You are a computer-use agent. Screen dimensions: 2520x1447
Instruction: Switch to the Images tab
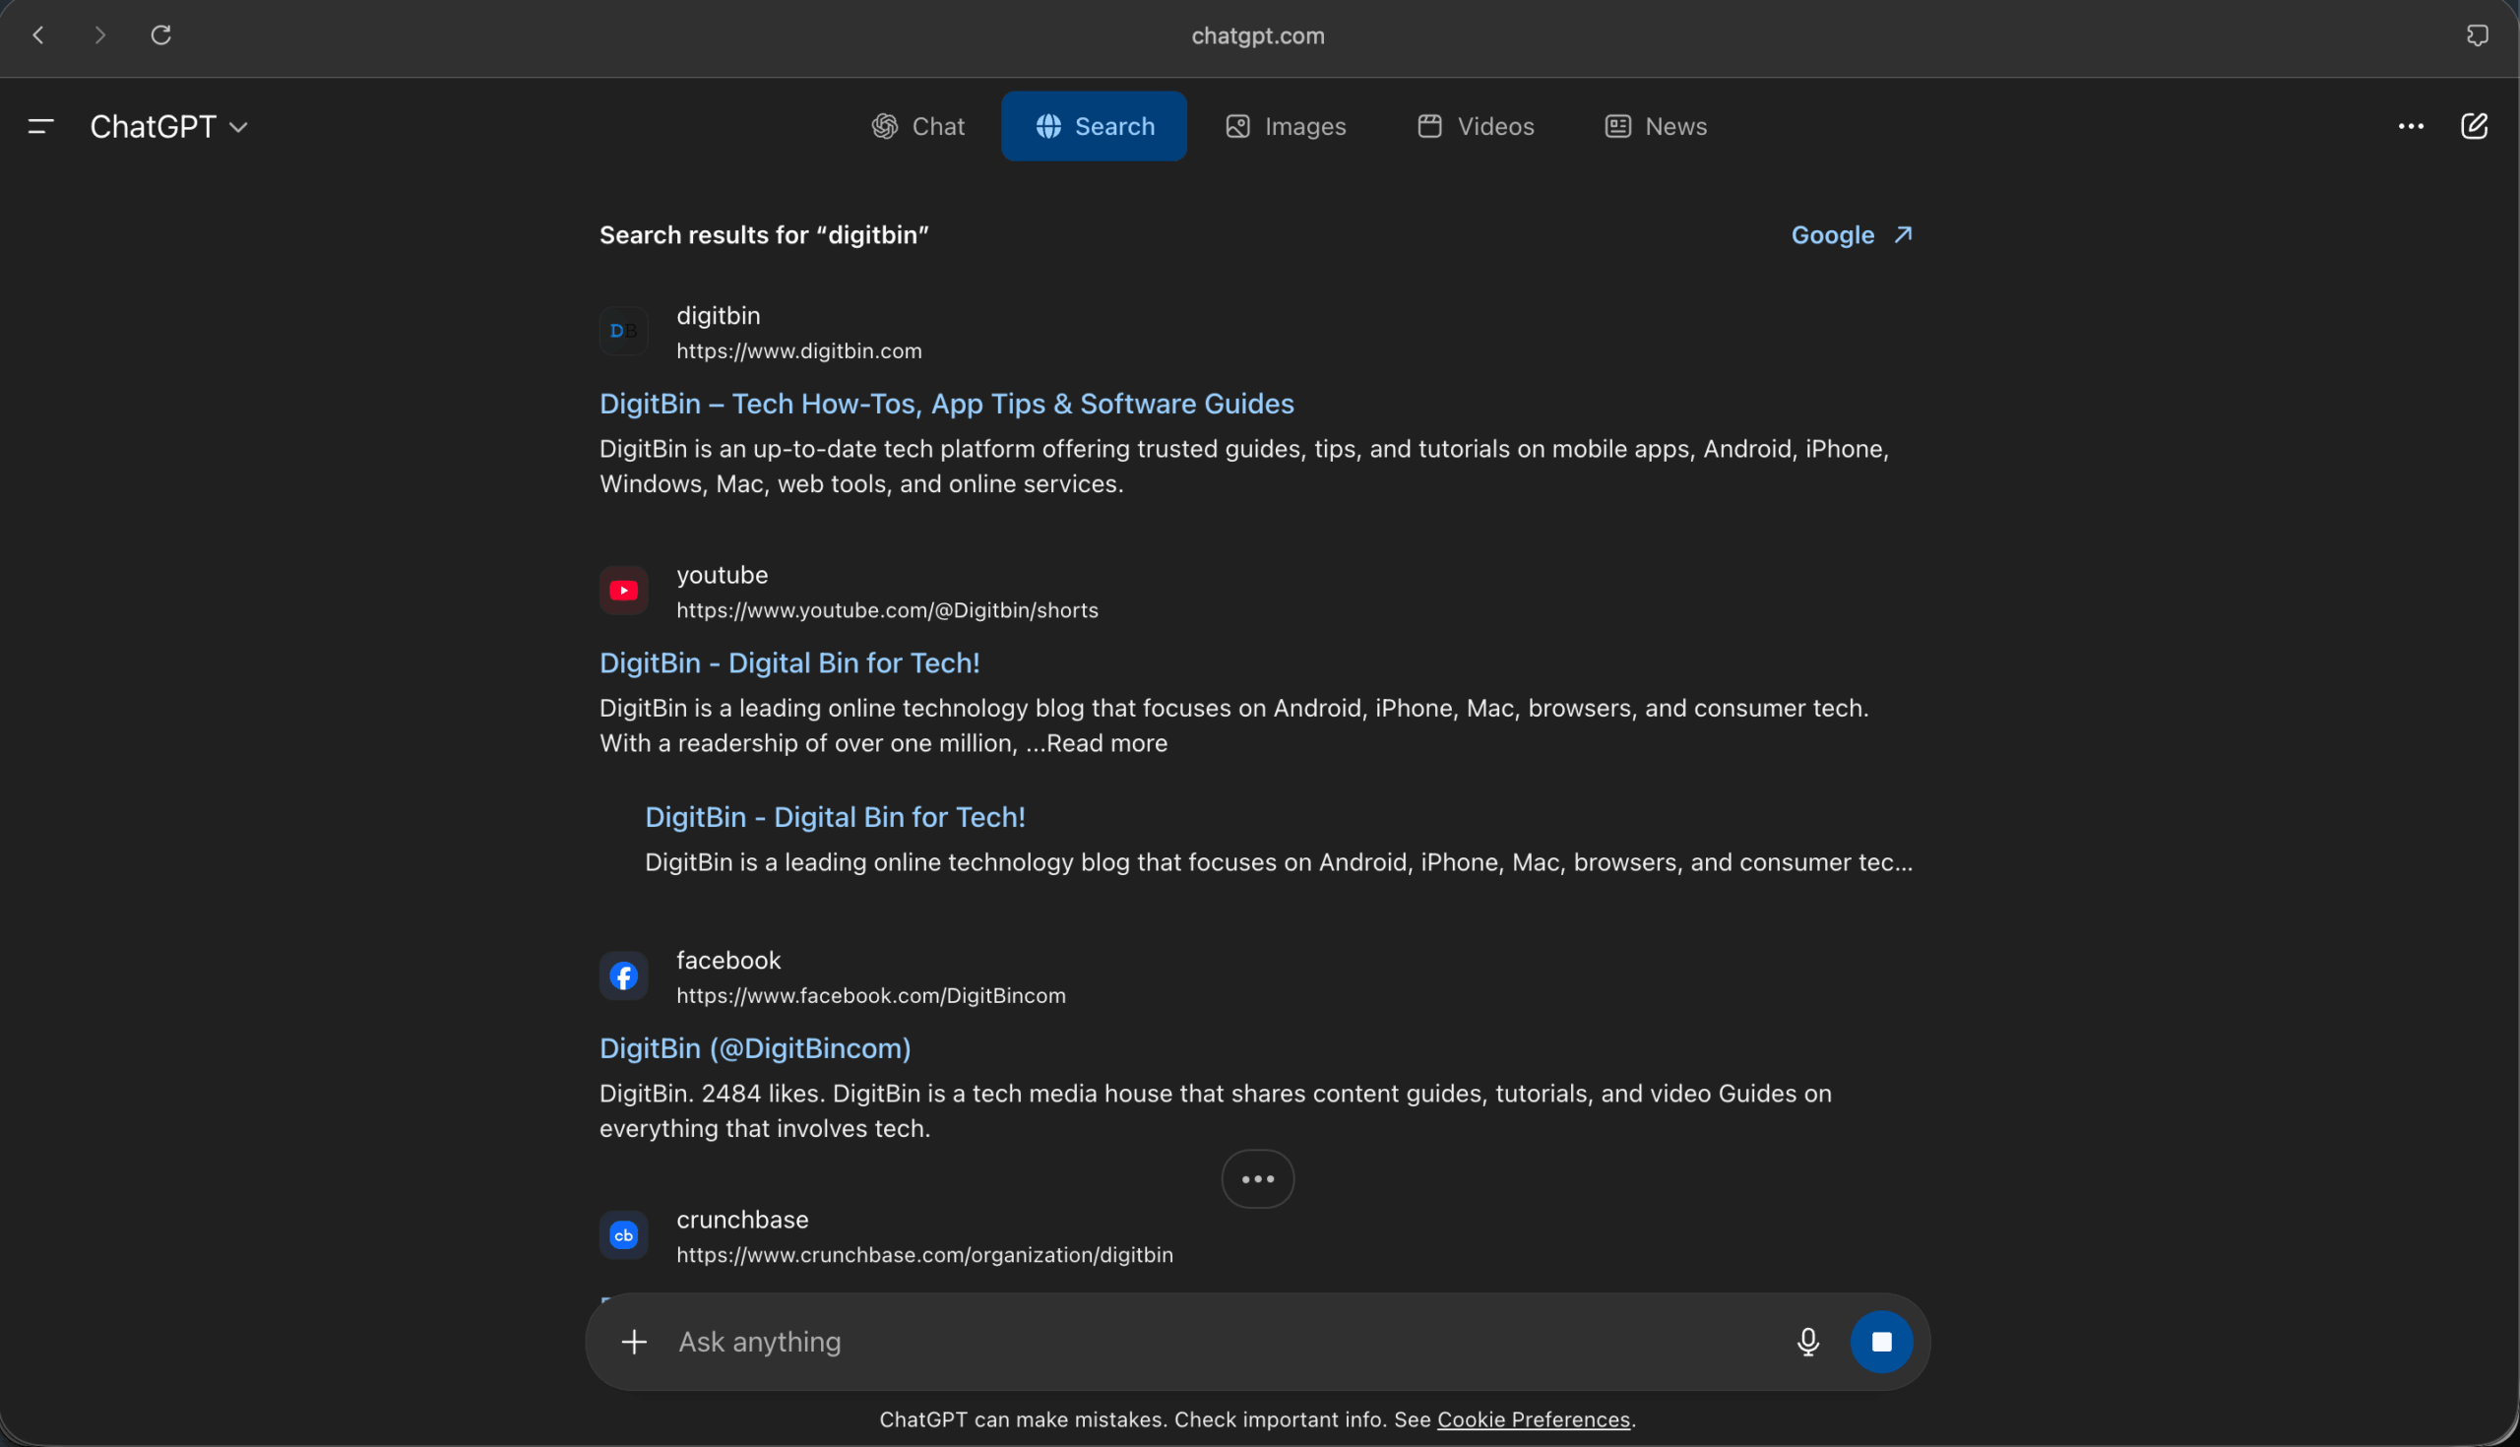1286,126
